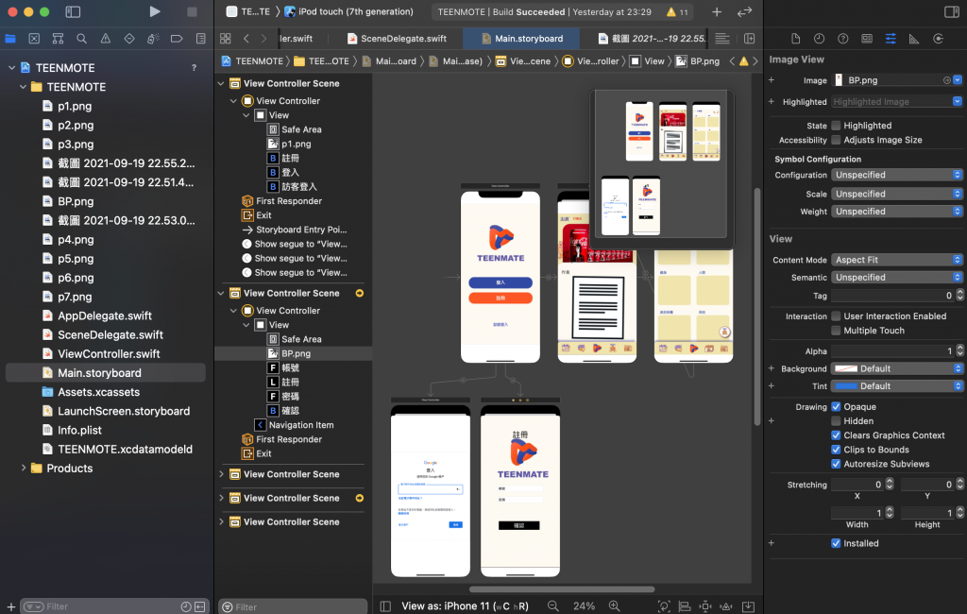Open the Content Mode Aspect Fit dropdown

point(897,260)
